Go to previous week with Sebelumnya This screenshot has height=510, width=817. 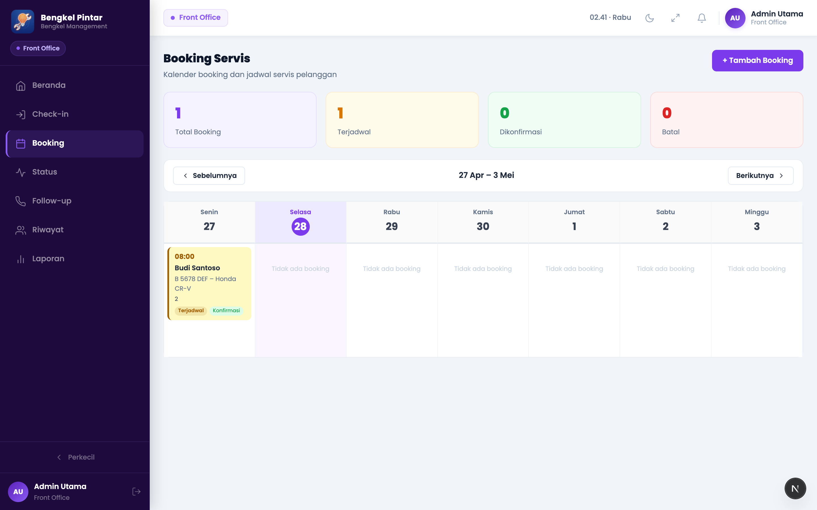point(209,176)
